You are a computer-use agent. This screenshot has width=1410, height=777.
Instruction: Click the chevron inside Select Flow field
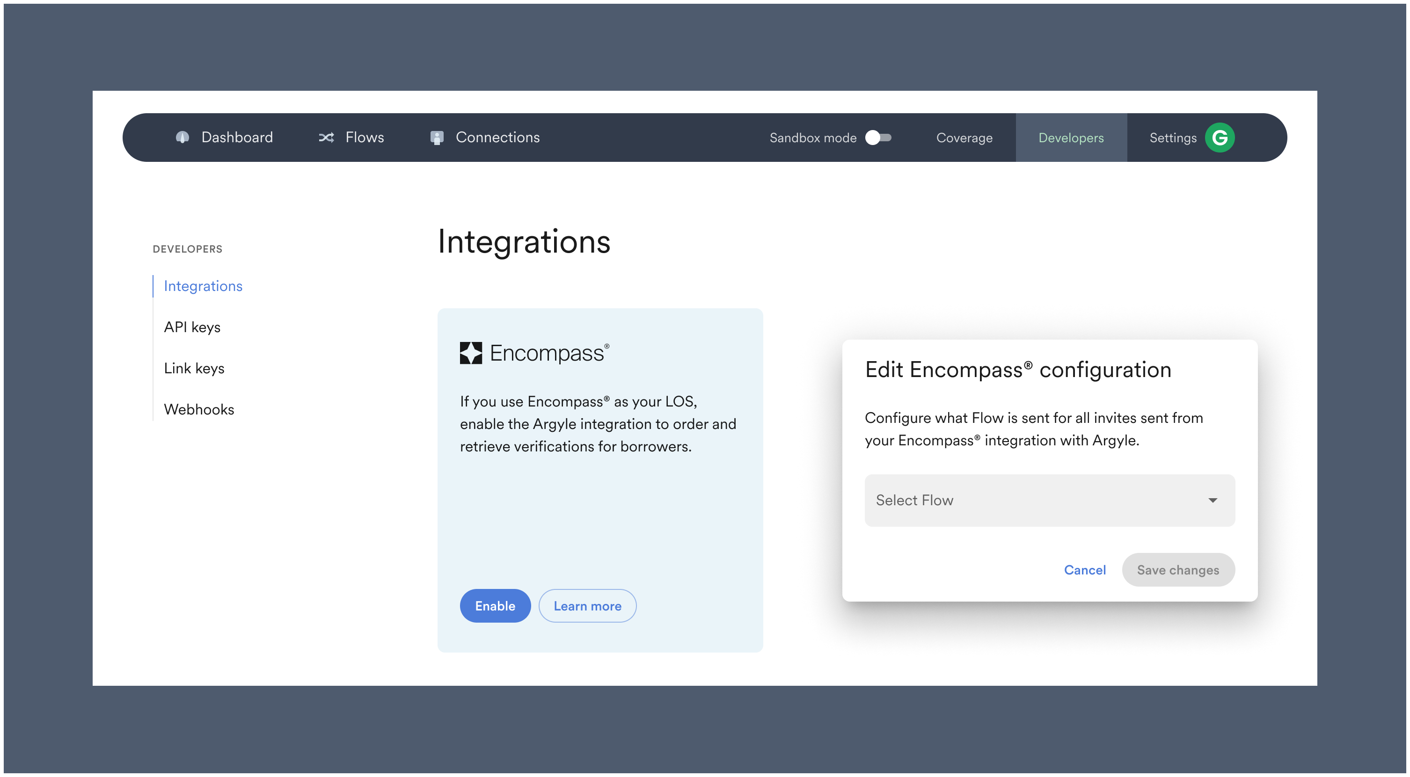[x=1213, y=500]
